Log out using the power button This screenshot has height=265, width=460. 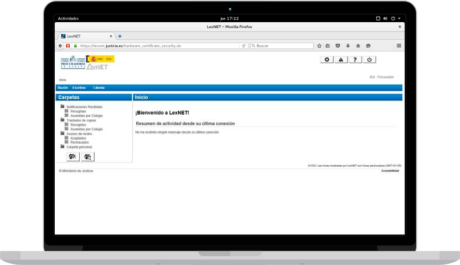369,60
